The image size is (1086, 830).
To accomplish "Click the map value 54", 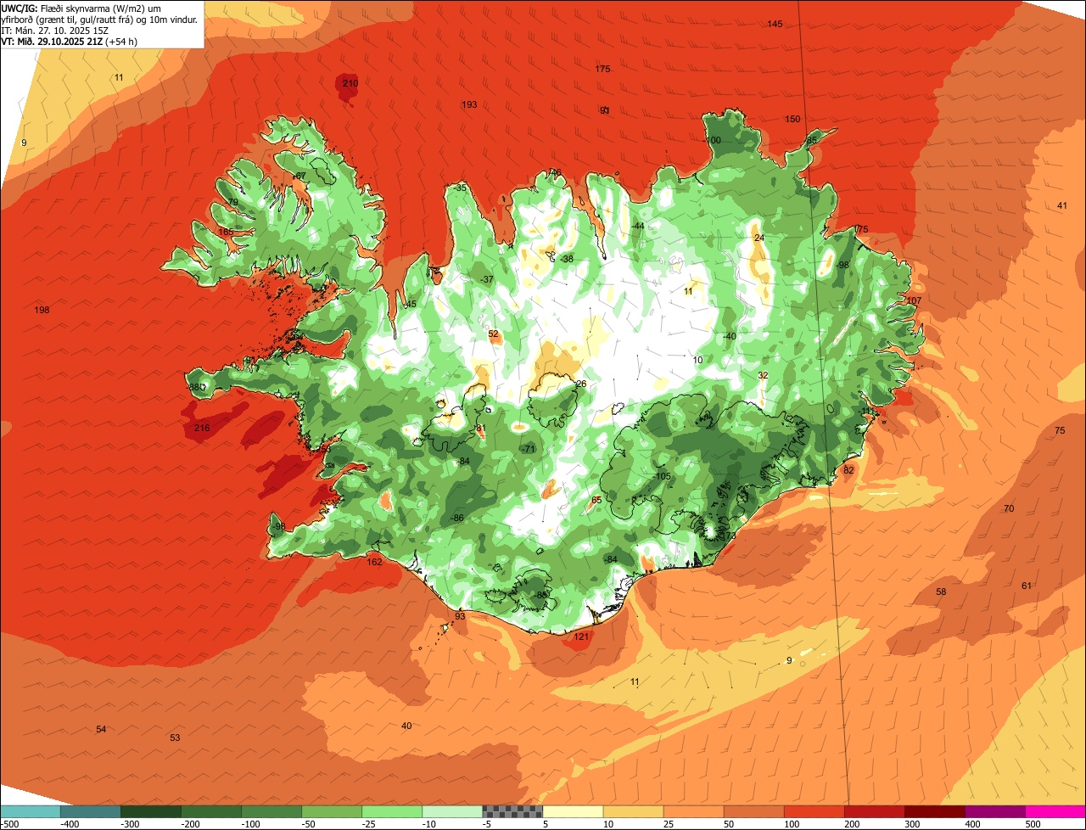I will (x=101, y=729).
